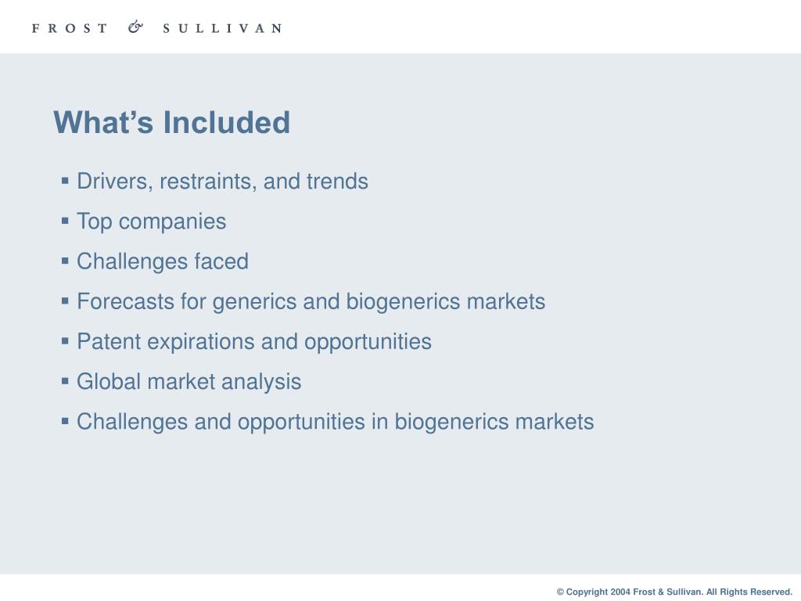Select the "Global market analysis" line
The image size is (801, 601).
(x=189, y=382)
